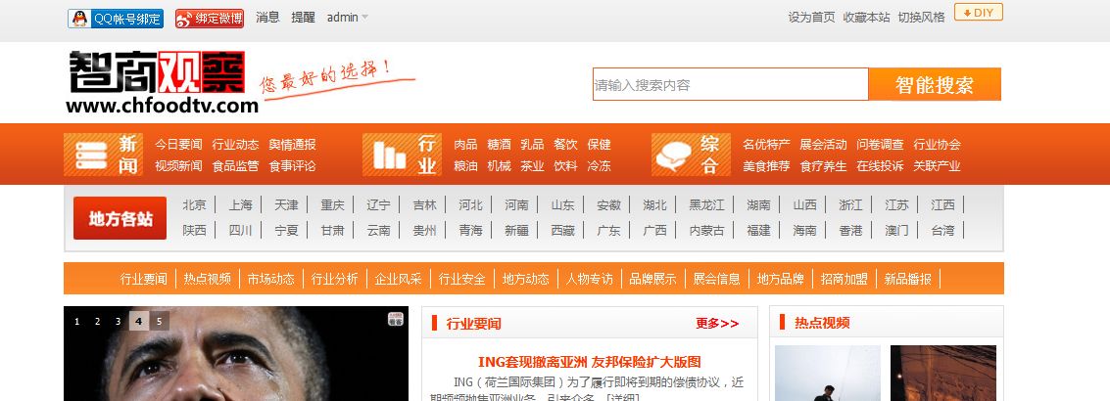Click 更多>> in 行业要闻 panel
Viewport: 1110px width, 401px height.
717,323
